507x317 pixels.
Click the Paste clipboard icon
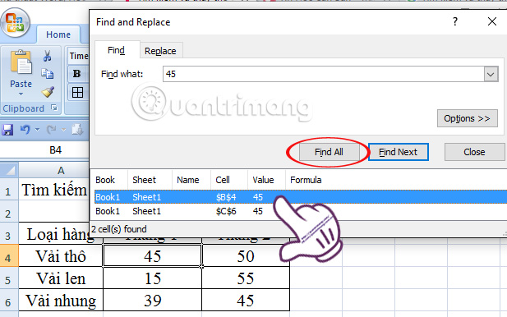coord(21,62)
